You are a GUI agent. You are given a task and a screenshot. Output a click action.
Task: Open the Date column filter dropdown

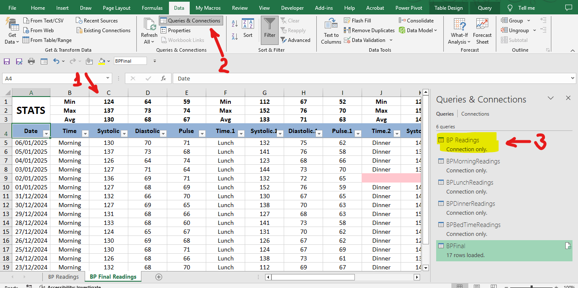tap(46, 133)
